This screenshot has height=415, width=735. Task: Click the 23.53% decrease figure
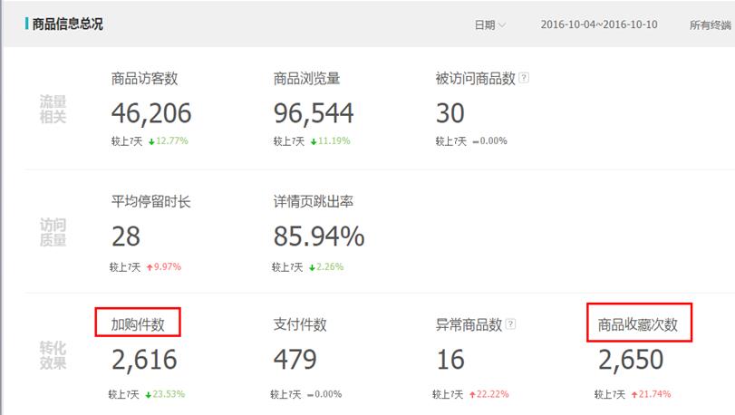pyautogui.click(x=169, y=394)
